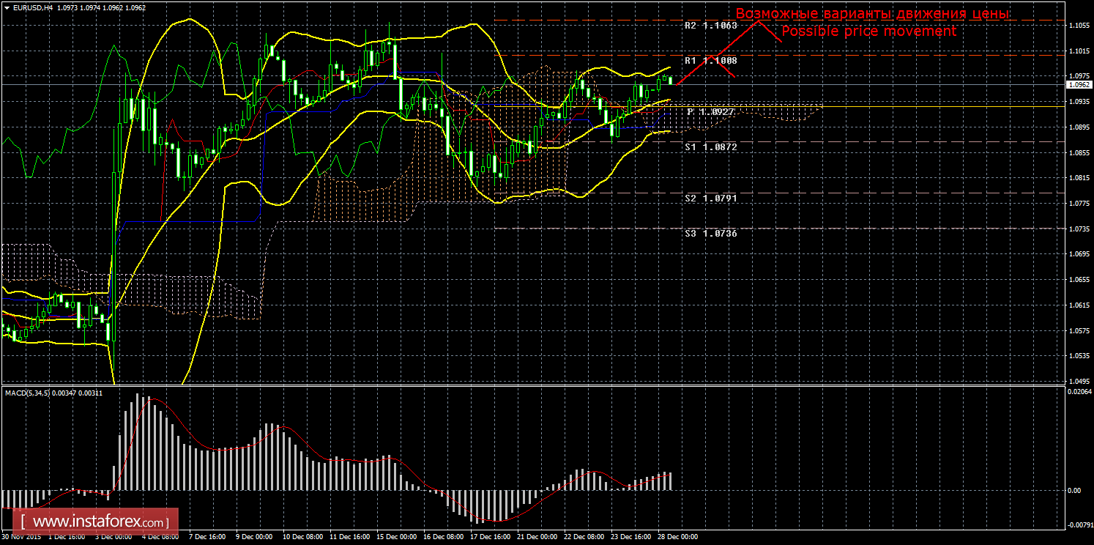Viewport: 1094px width, 545px height.
Task: Click the 30 Nov 2015 date label
Action: coord(21,537)
